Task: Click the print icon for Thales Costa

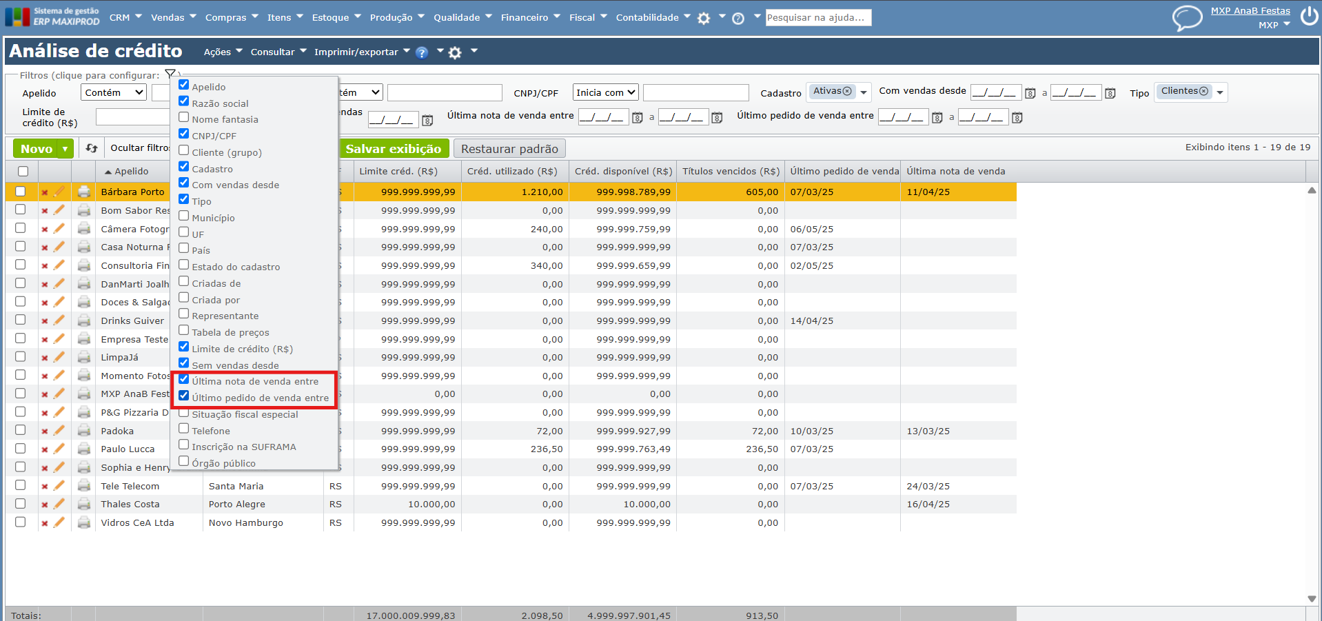Action: point(84,505)
